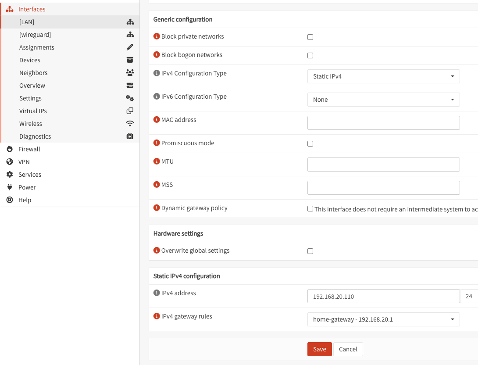Expand the IPv6 Configuration Type dropdown
Screen dimensions: 478x365
click(x=383, y=100)
